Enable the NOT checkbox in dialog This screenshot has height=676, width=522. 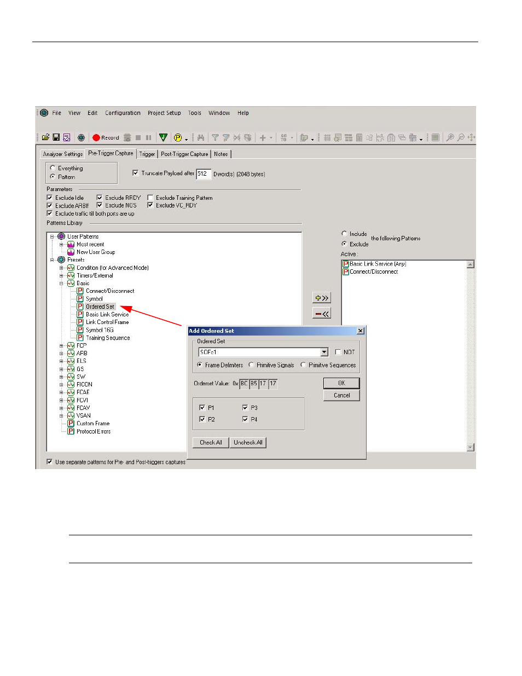pyautogui.click(x=338, y=352)
